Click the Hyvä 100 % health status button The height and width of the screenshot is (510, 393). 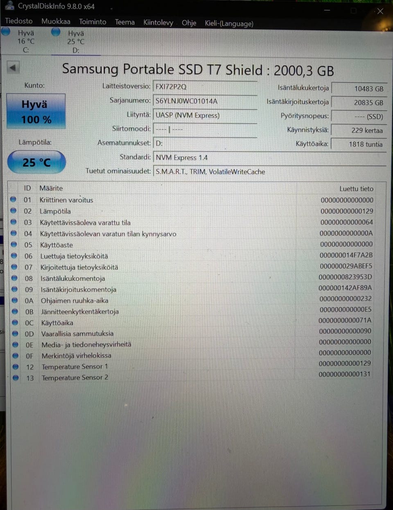pyautogui.click(x=36, y=111)
